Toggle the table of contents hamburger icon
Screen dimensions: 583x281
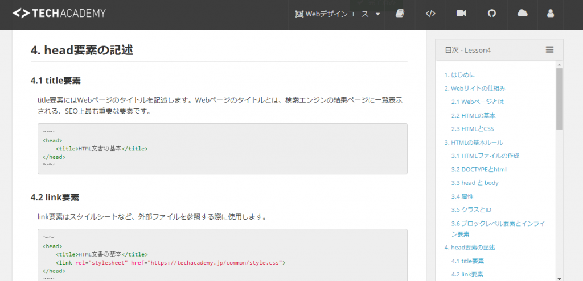click(549, 50)
